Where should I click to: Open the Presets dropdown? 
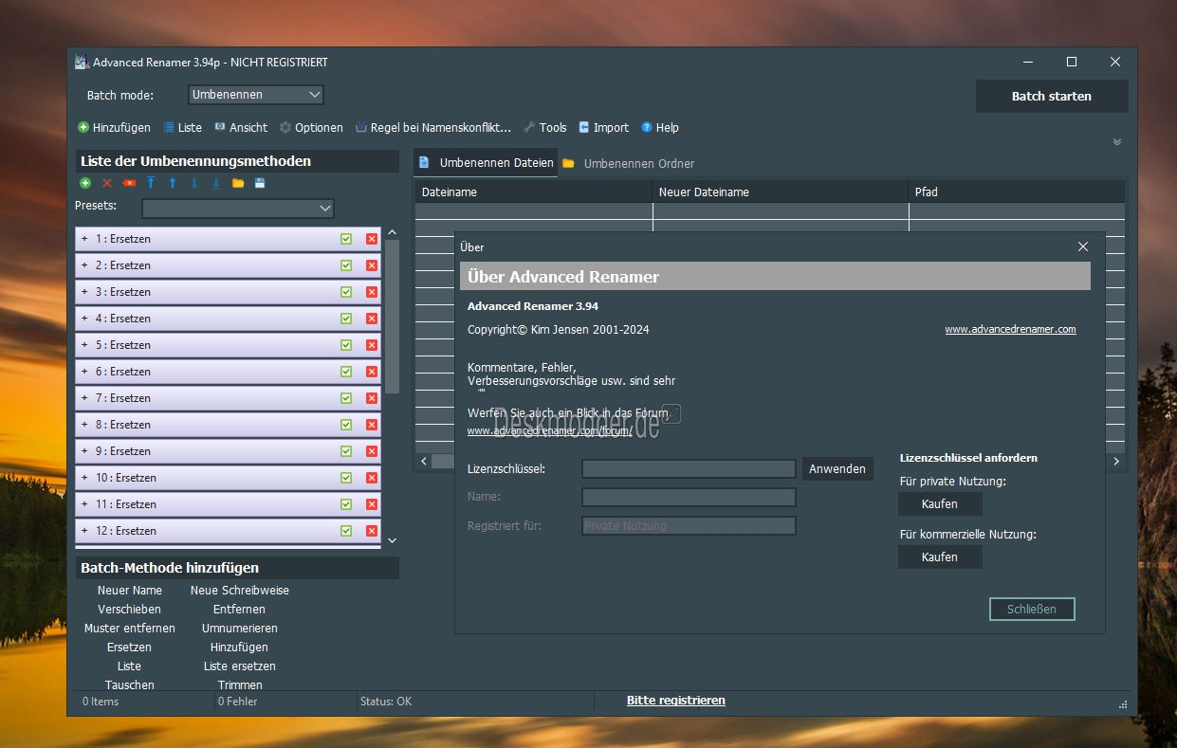pos(238,208)
